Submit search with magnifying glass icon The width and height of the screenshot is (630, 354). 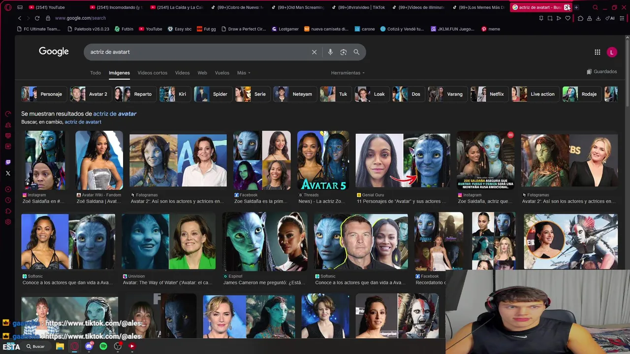[x=356, y=52]
